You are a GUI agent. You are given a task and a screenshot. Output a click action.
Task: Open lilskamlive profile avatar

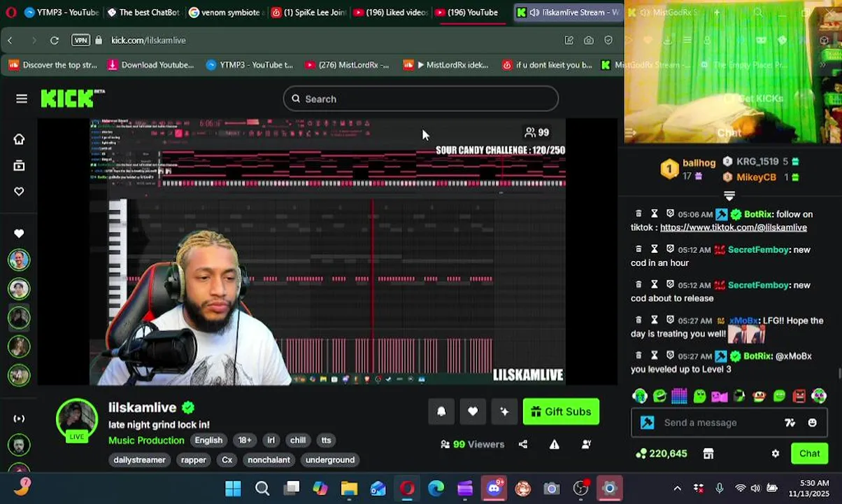(77, 419)
